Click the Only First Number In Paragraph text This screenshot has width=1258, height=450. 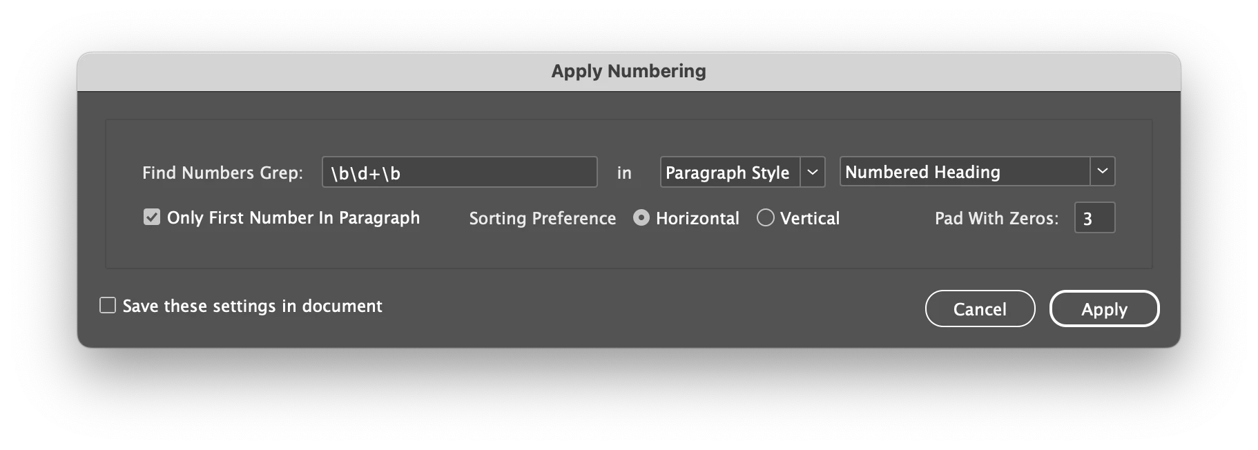coord(293,218)
